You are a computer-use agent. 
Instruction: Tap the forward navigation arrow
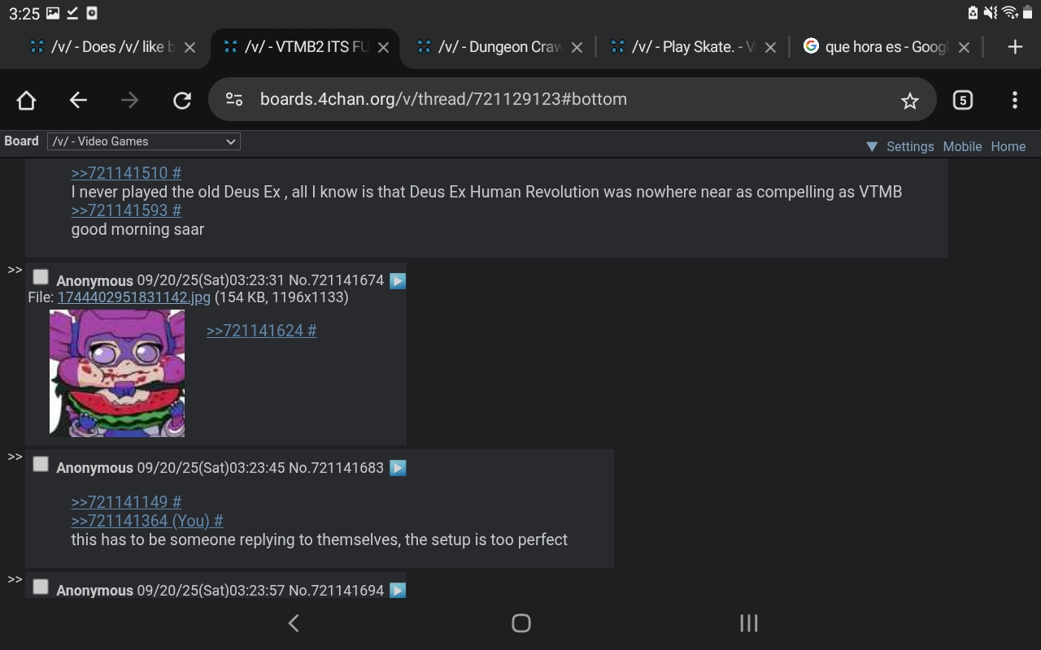click(x=129, y=100)
